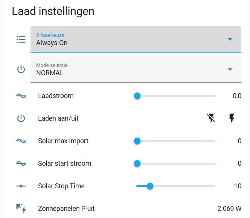250x218 pixels.
Task: Turn charging on with the lightning bolt icon
Action: click(232, 118)
